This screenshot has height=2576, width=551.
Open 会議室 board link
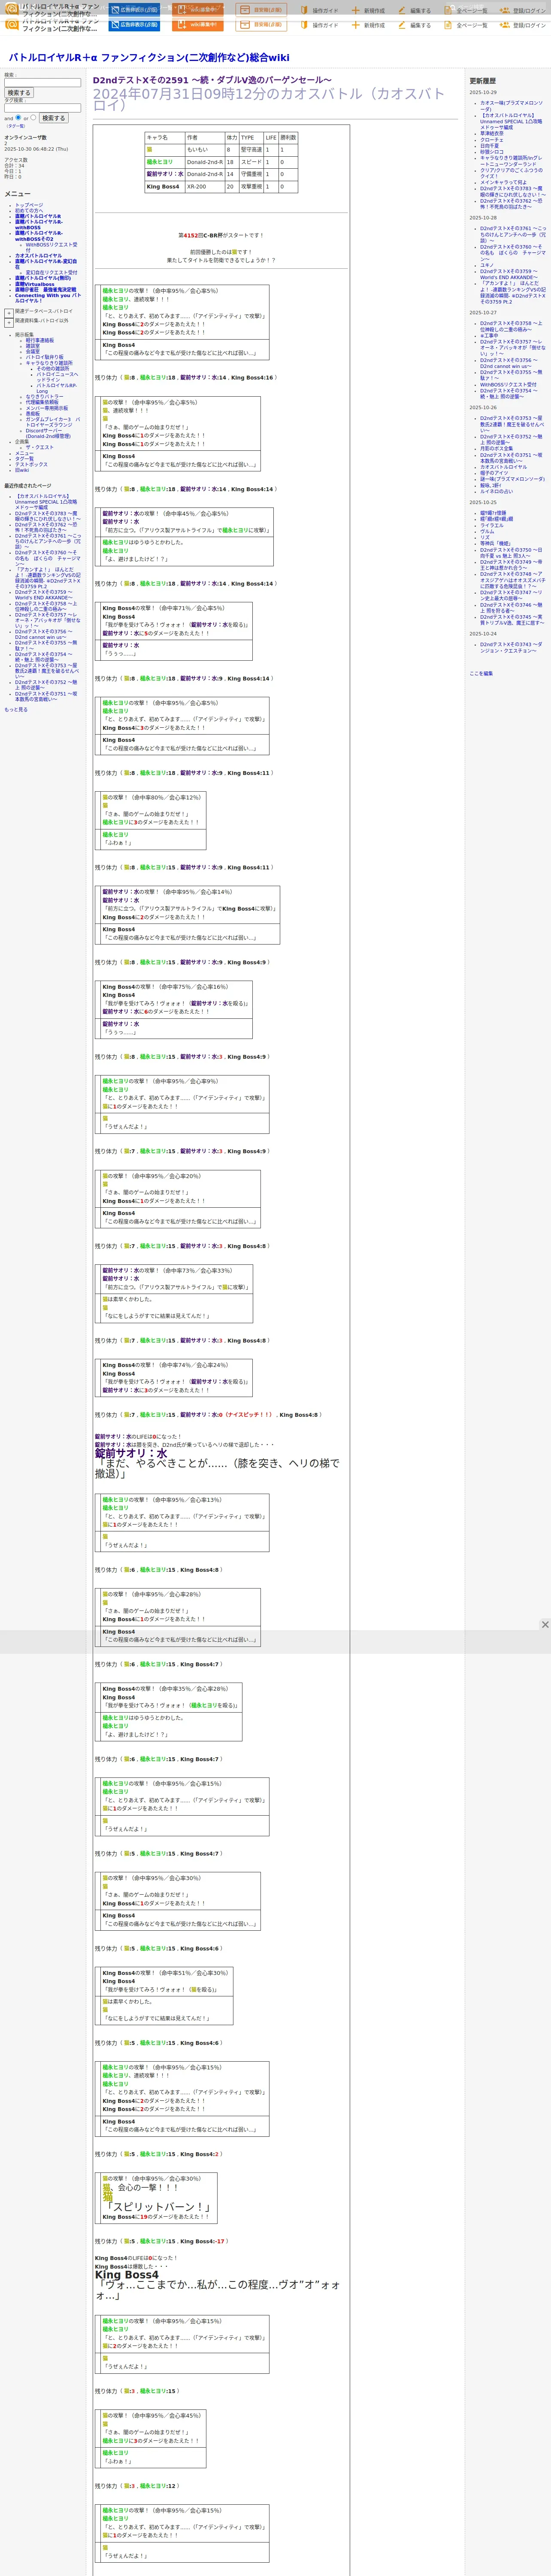(33, 351)
